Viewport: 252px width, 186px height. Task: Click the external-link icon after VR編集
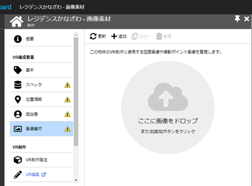[44, 175]
